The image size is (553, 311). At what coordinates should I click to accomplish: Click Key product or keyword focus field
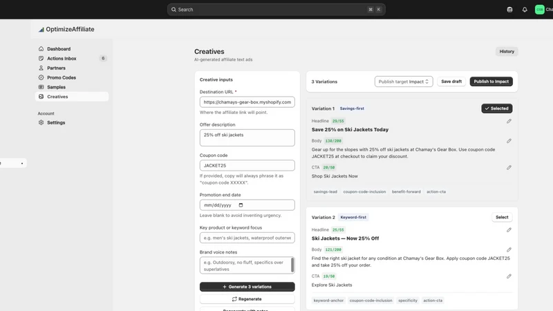click(247, 238)
